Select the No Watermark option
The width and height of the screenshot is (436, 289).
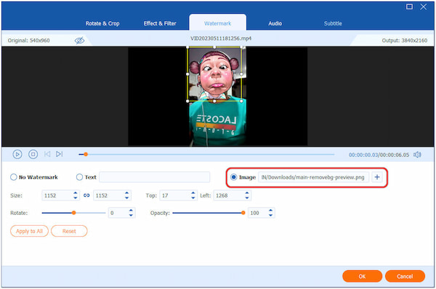coord(13,177)
